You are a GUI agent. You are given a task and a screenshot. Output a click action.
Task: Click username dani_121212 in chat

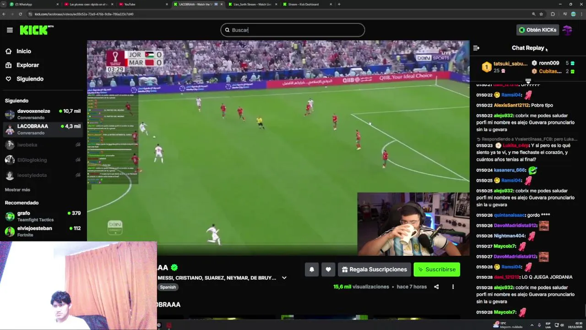pyautogui.click(x=507, y=277)
